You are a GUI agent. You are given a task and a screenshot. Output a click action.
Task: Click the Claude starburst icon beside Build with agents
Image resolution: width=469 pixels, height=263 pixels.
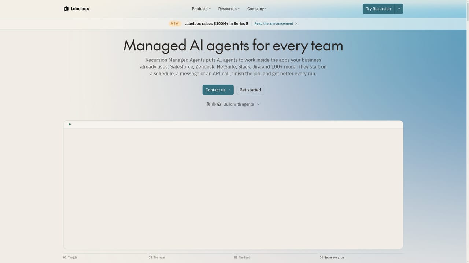pyautogui.click(x=208, y=104)
